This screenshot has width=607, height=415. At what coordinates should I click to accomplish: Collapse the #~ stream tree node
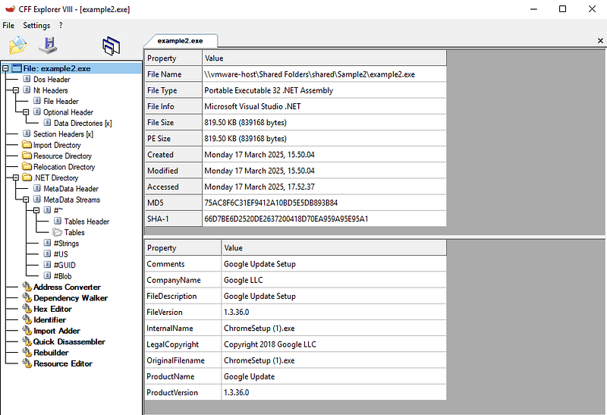36,211
